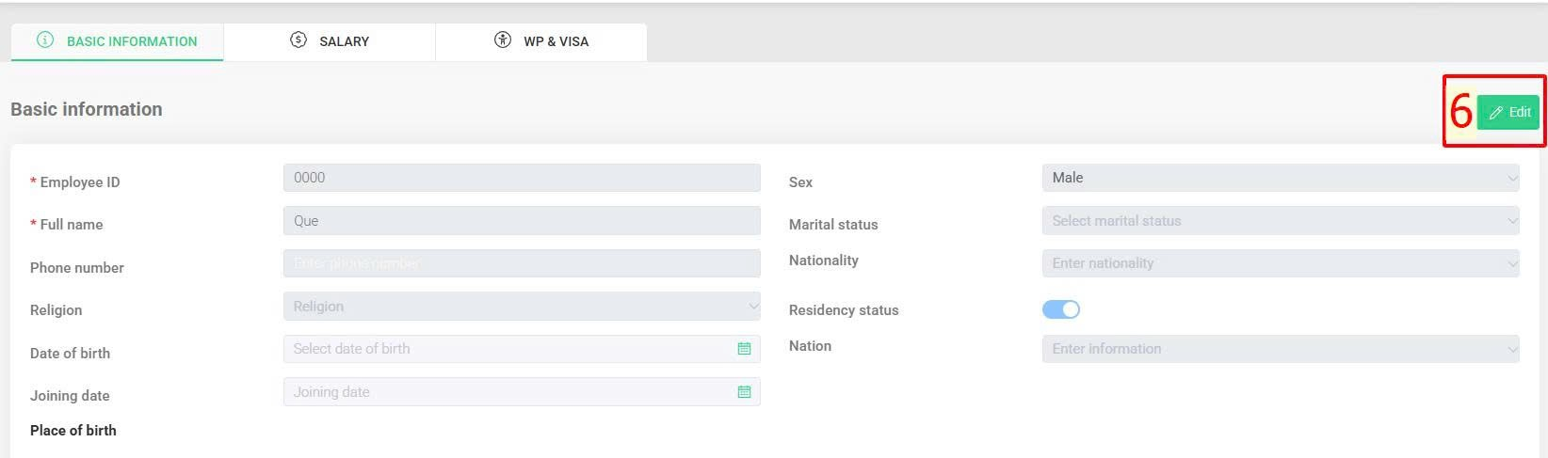Image resolution: width=1548 pixels, height=458 pixels.
Task: Click the Employee ID field
Action: (x=522, y=178)
